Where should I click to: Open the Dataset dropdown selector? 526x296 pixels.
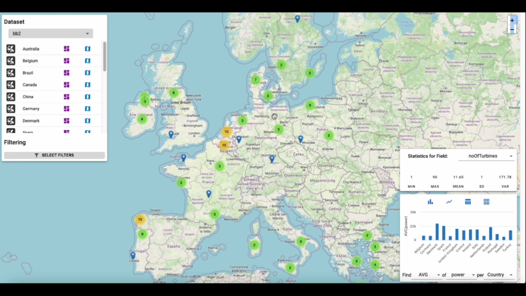click(50, 33)
